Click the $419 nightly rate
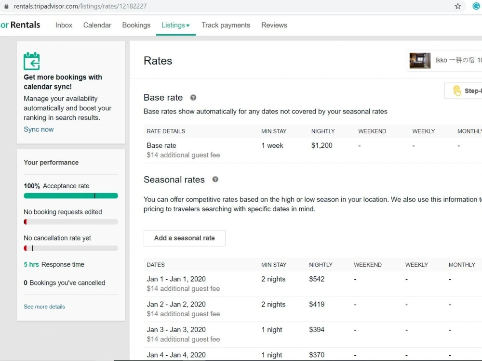The width and height of the screenshot is (482, 361). [317, 305]
